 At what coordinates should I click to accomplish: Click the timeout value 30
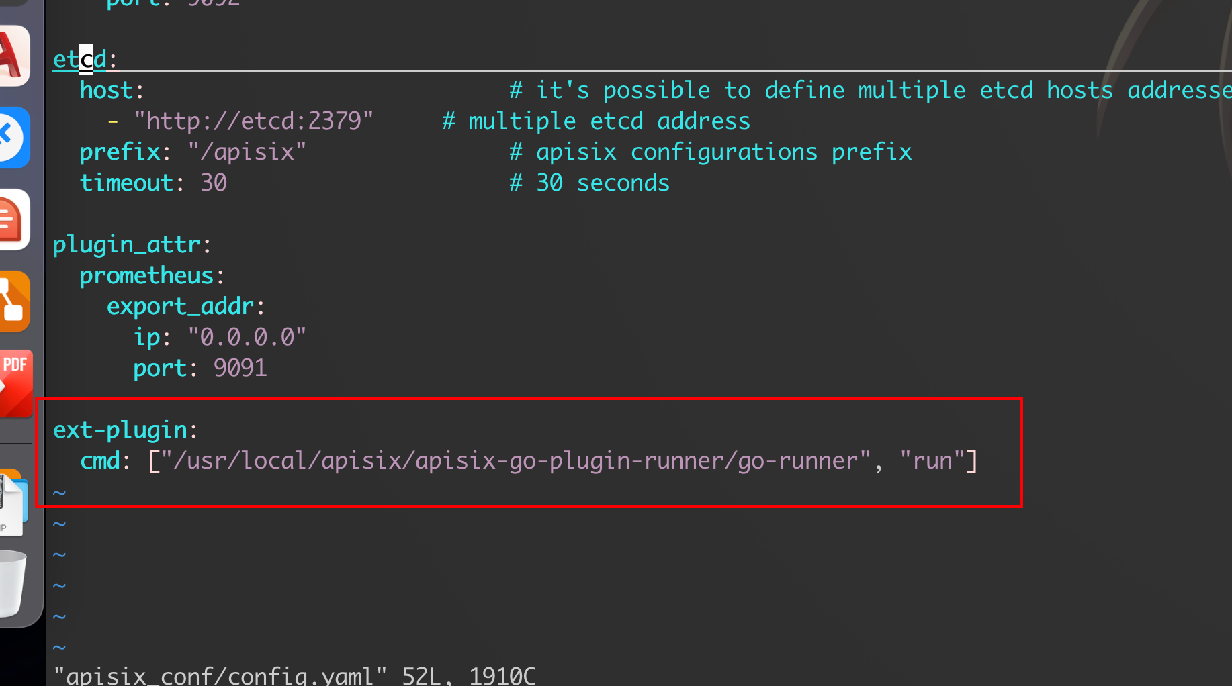tap(214, 182)
